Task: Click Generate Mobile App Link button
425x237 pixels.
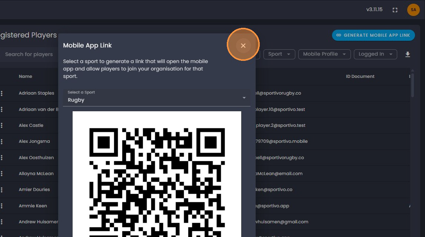Action: [x=373, y=35]
